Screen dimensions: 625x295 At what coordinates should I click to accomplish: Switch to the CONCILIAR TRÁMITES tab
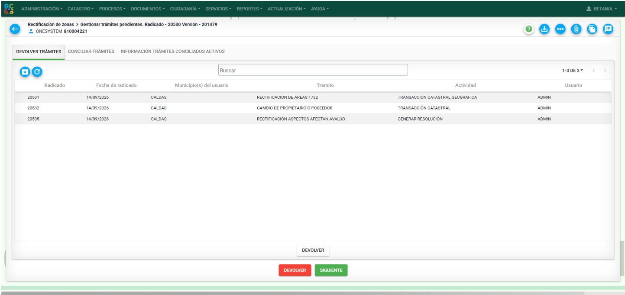pos(91,52)
